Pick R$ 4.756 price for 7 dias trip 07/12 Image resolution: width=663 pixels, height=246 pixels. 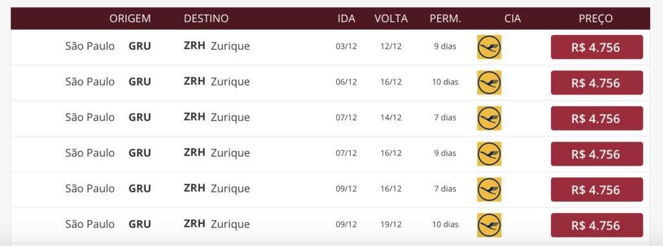click(x=596, y=118)
